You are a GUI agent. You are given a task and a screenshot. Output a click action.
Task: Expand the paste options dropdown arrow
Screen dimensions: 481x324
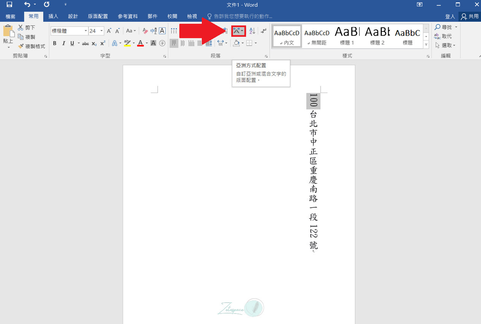tap(8, 48)
